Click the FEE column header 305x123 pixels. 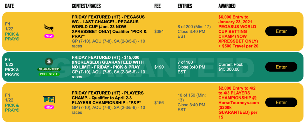point(158,6)
